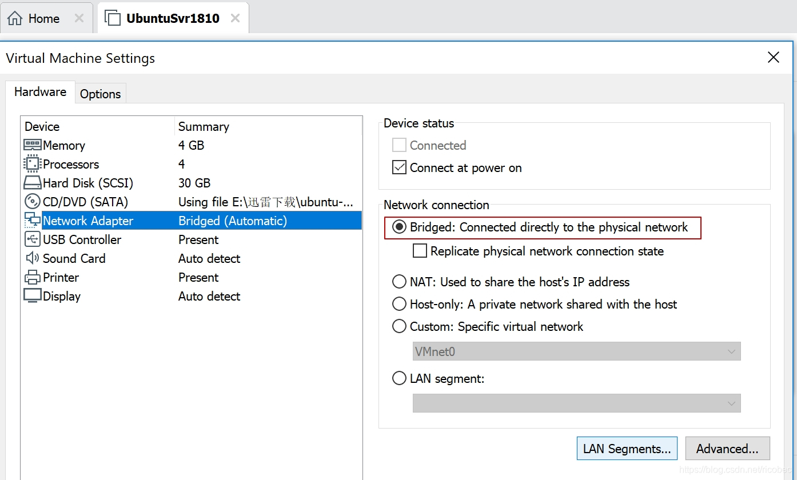The width and height of the screenshot is (797, 480).
Task: Click the Sound Card speaker icon
Action: pos(33,258)
